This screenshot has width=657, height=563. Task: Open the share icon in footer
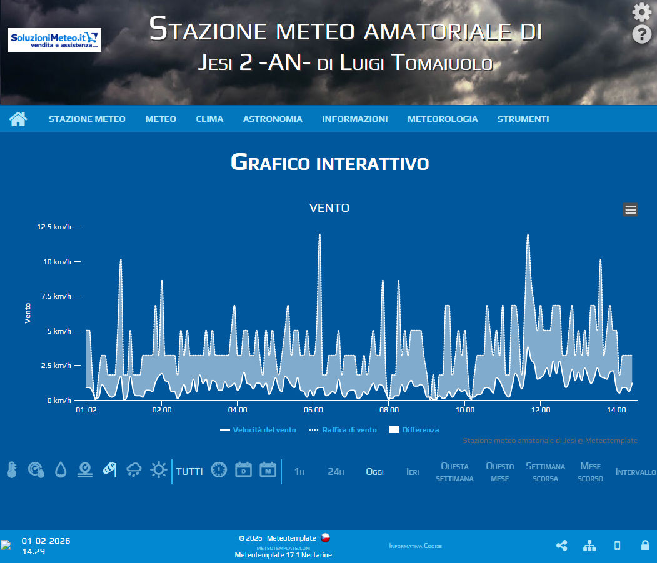coord(561,546)
